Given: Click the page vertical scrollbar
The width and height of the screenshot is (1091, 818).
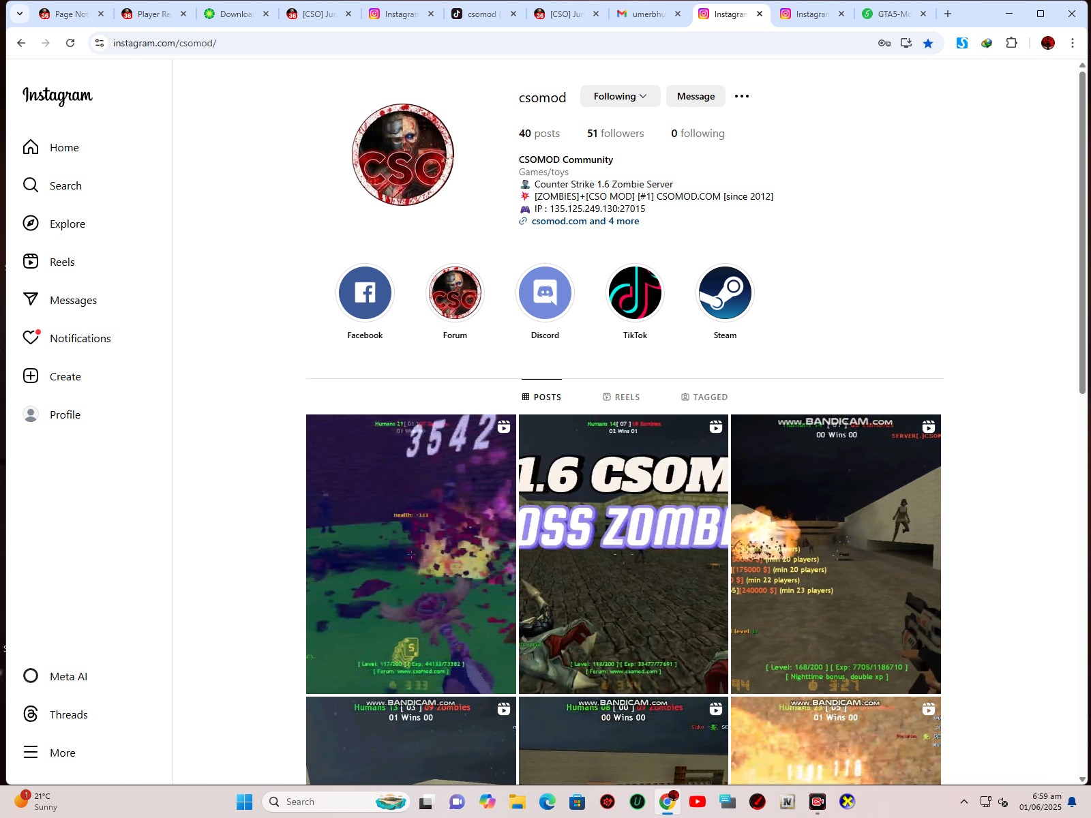Looking at the screenshot, I should (x=1082, y=232).
